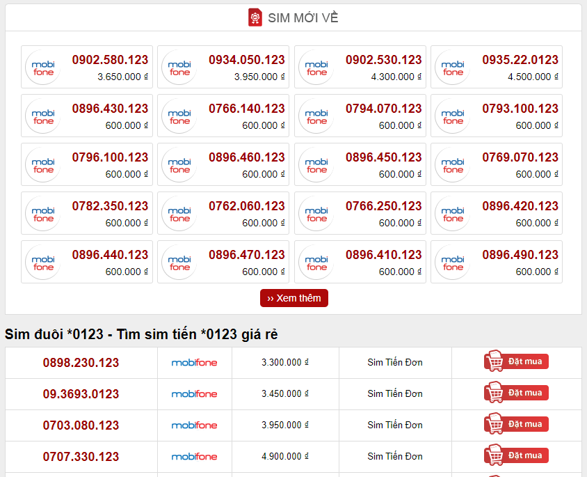Click price 3.950.000 đ in table row

[285, 425]
